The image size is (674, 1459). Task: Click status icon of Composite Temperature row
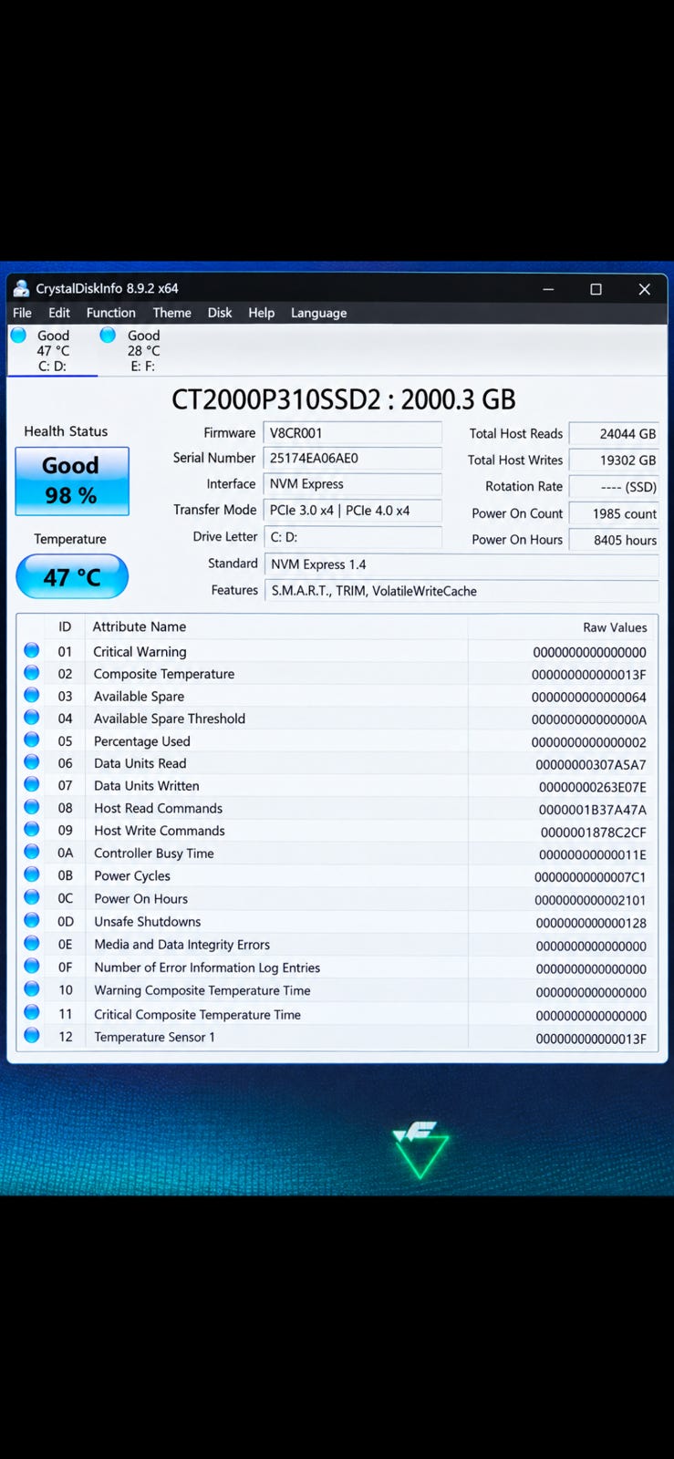(32, 673)
